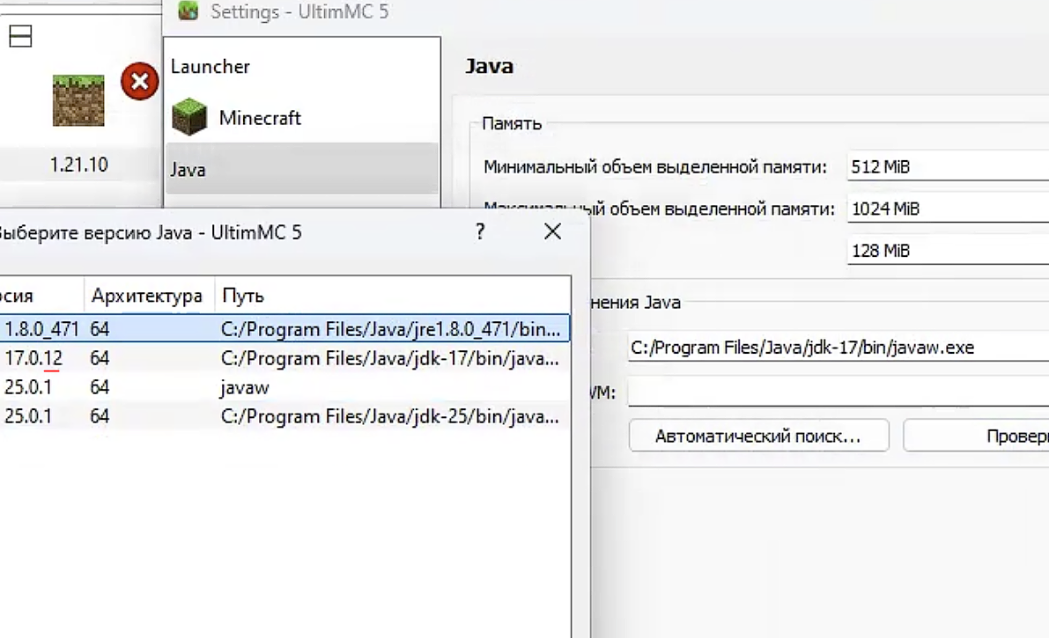Switch to the Java settings page
Image resolution: width=1049 pixels, height=638 pixels.
[188, 169]
